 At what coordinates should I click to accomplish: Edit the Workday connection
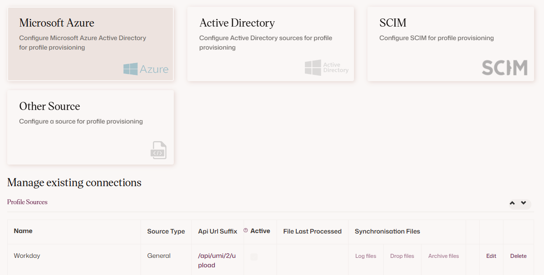[x=491, y=256]
